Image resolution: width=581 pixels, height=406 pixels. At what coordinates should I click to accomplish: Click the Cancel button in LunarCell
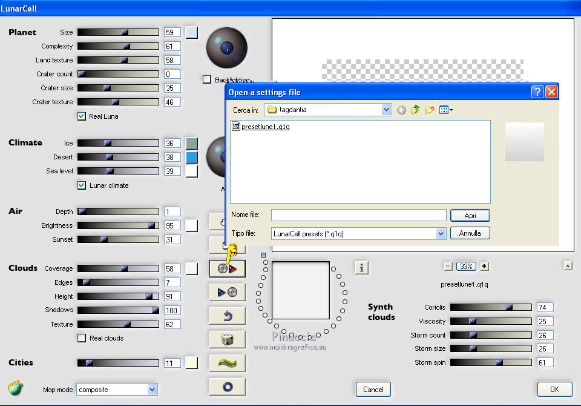(x=373, y=389)
